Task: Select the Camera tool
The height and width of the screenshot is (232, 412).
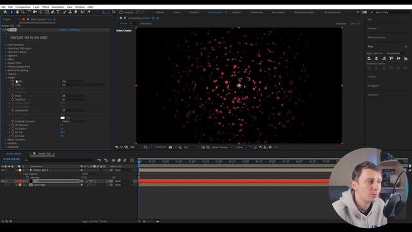Action: [35, 12]
